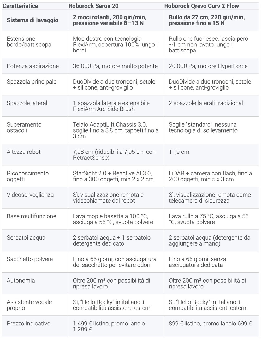The width and height of the screenshot is (261, 339).
Task: Click the 'Rullo da 27 cm' cell
Action: [207, 20]
